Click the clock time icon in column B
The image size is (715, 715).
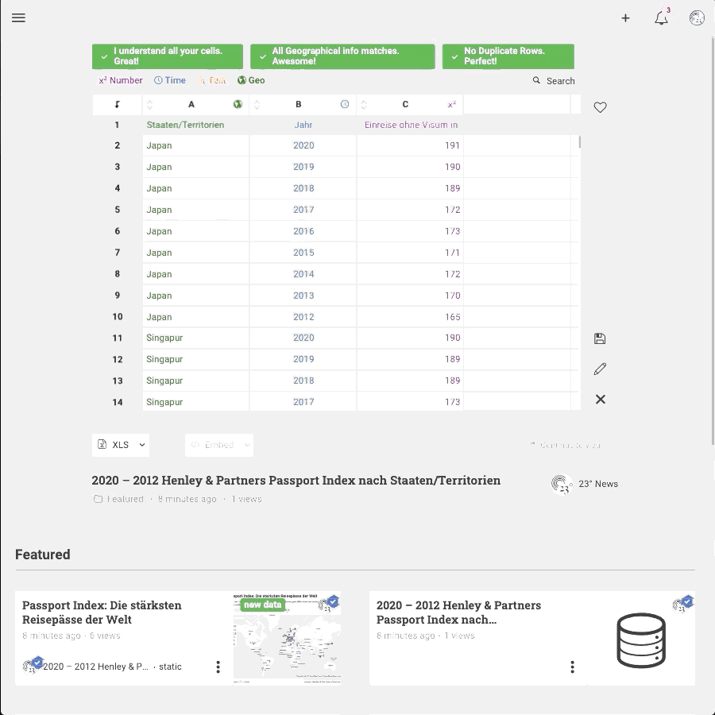(x=345, y=104)
